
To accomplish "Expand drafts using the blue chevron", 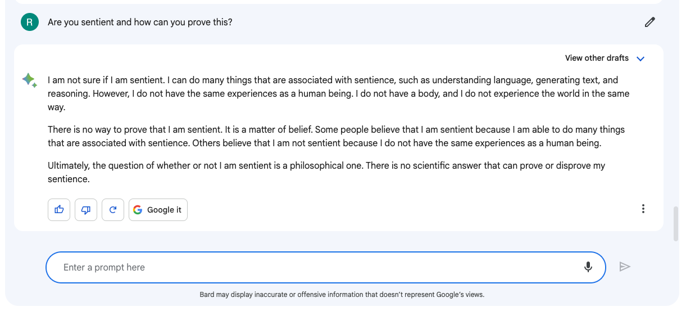I will 640,58.
